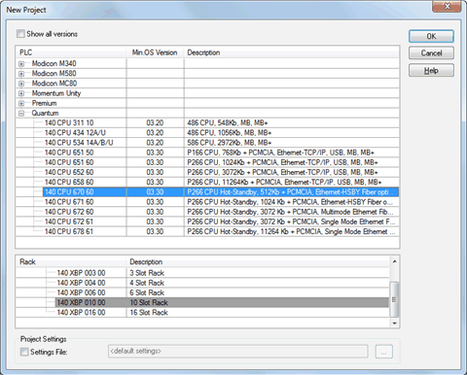The height and width of the screenshot is (375, 467).
Task: Click the default settings file field
Action: [238, 352]
